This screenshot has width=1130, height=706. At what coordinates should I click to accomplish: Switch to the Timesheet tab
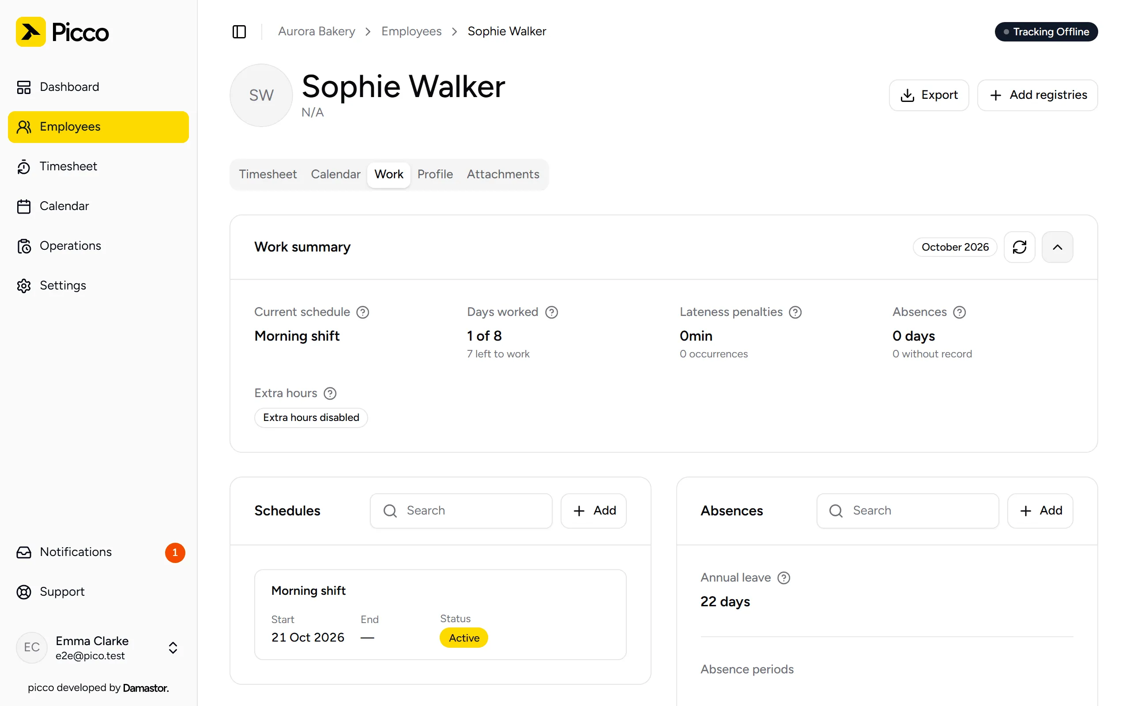click(267, 174)
